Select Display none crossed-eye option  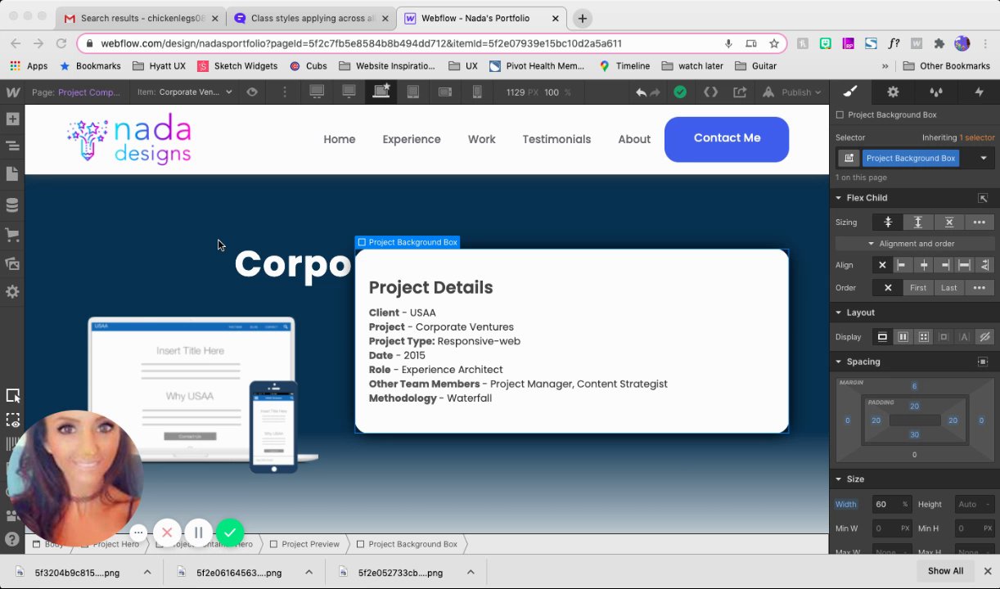pos(984,337)
